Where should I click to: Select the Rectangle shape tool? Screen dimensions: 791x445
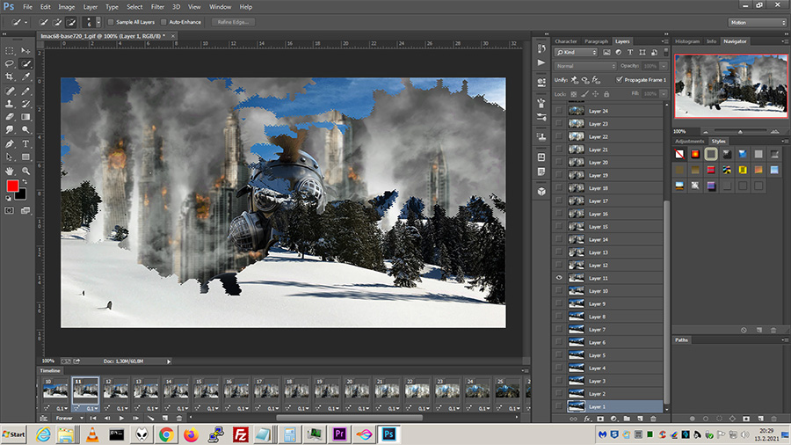tap(25, 157)
